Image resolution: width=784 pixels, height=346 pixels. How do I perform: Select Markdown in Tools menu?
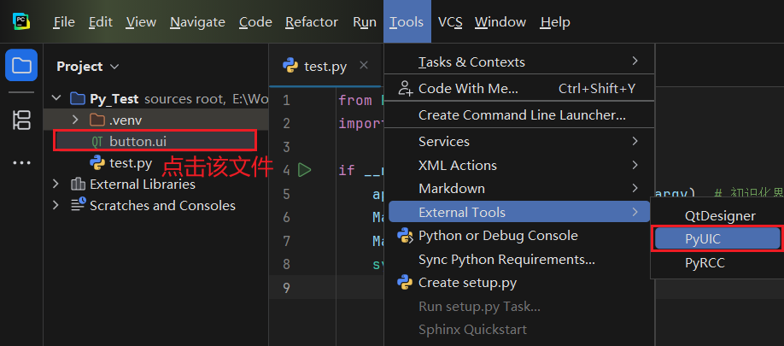point(519,189)
